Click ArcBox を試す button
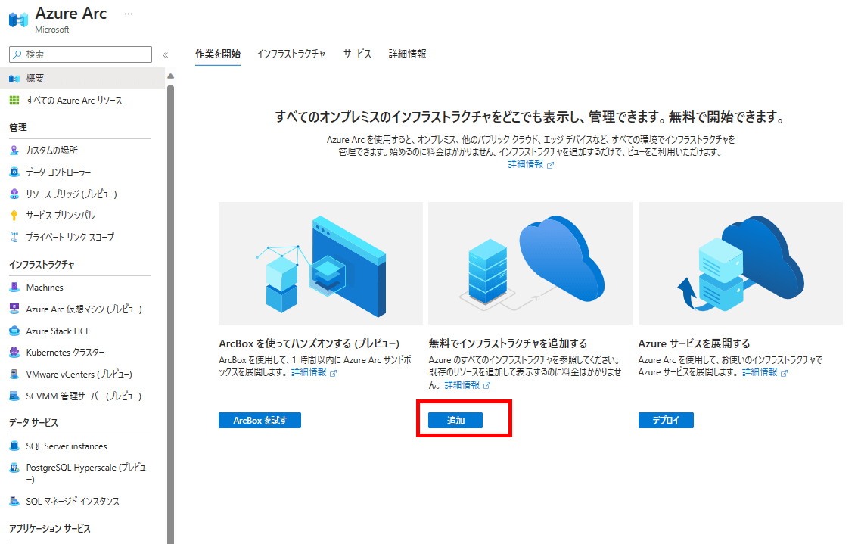861x544 pixels. click(260, 421)
